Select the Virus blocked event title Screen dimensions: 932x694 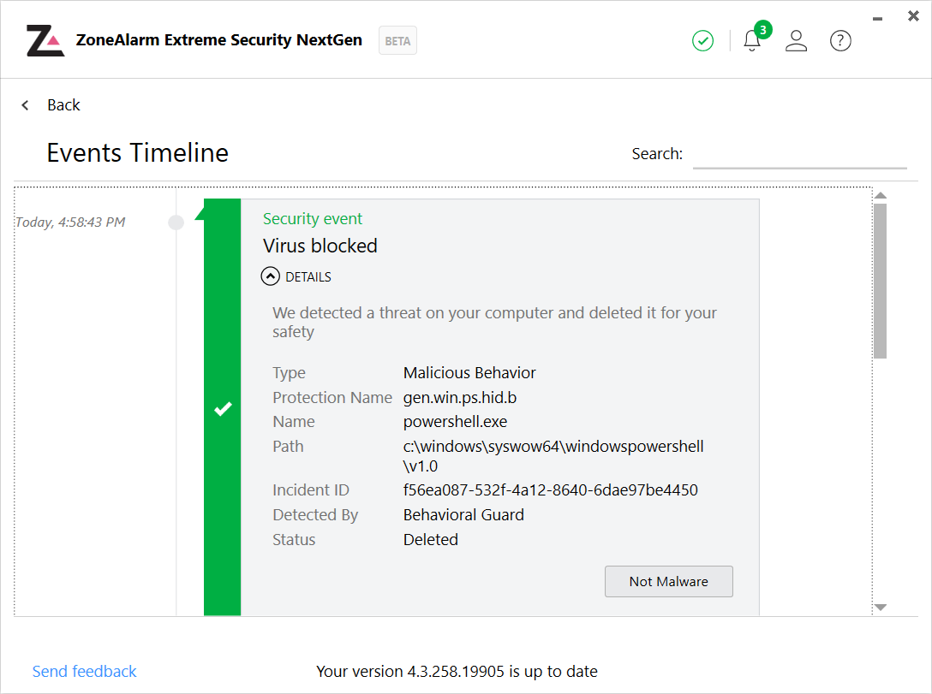click(x=320, y=246)
